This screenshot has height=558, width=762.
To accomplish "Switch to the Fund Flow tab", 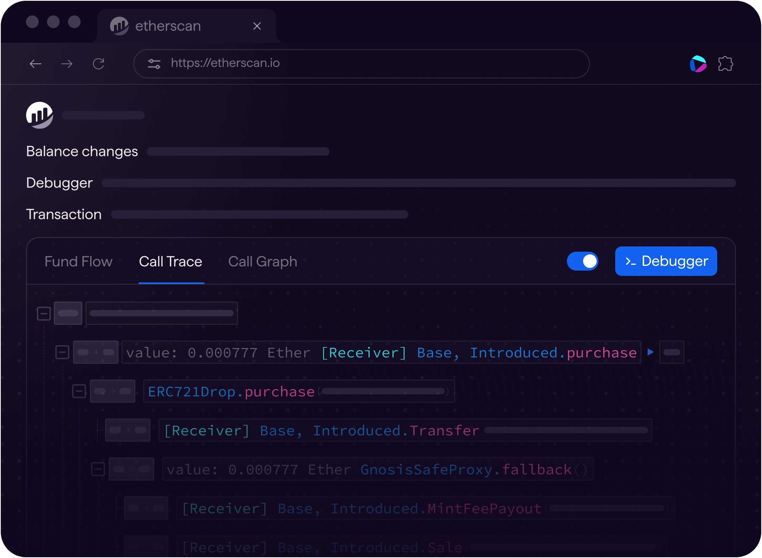I will [x=79, y=262].
